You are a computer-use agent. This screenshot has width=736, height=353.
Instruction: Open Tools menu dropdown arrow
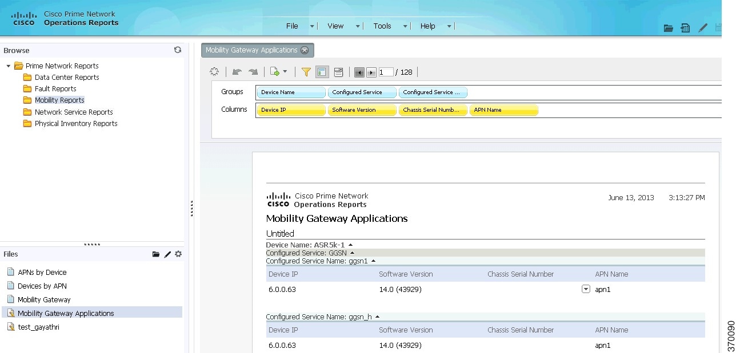pyautogui.click(x=405, y=26)
